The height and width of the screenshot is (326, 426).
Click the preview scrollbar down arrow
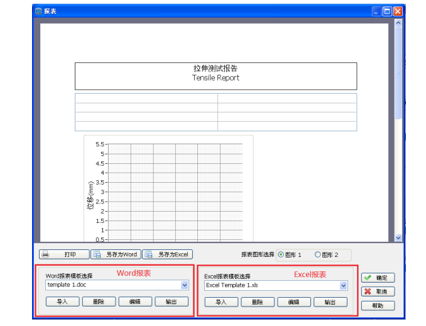398,237
